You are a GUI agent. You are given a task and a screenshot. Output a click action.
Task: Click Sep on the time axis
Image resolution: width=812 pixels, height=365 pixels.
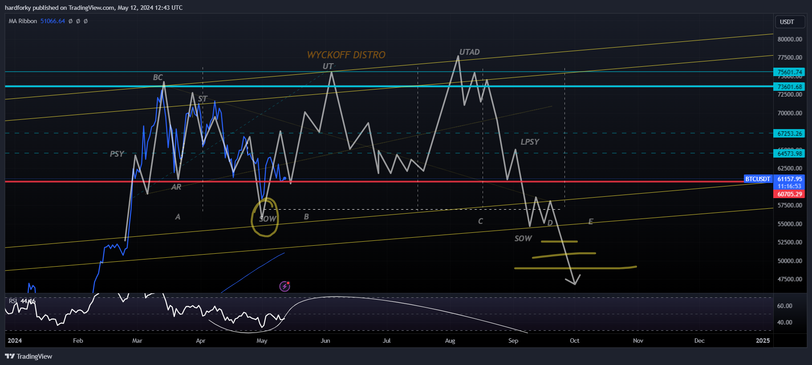coord(513,341)
